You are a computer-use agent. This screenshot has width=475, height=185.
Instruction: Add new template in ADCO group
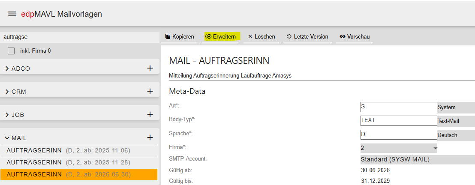(x=150, y=68)
